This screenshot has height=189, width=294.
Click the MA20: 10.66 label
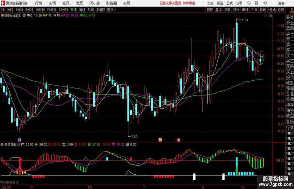(x=70, y=16)
